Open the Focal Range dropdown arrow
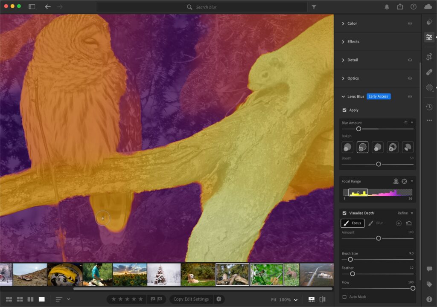Viewport: 437px width, 307px height. point(412,181)
